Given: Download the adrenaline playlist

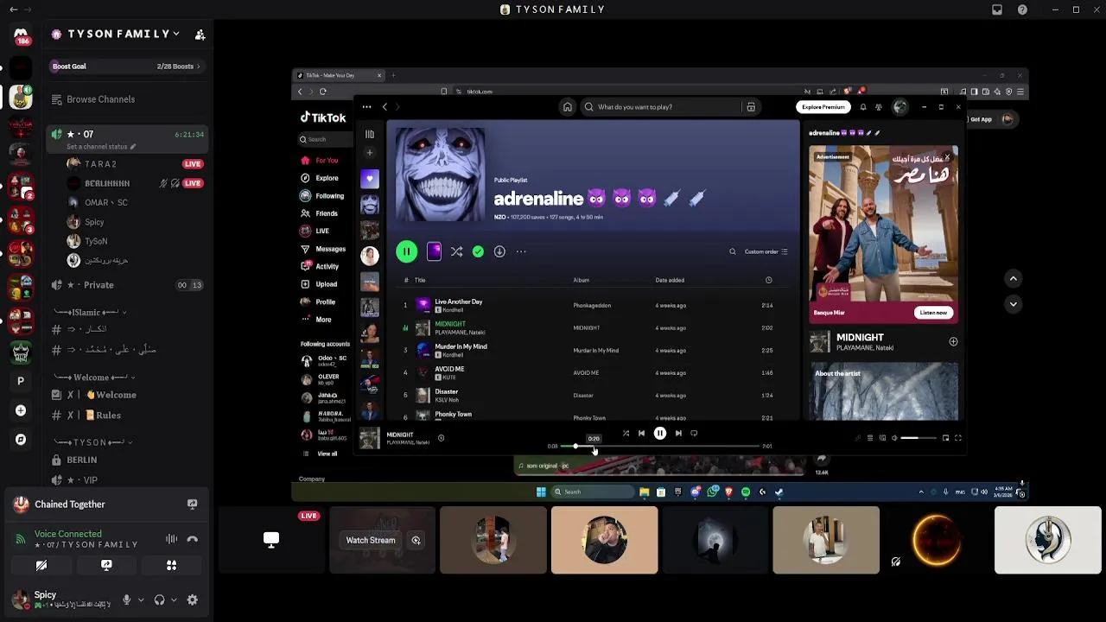Looking at the screenshot, I should (499, 251).
